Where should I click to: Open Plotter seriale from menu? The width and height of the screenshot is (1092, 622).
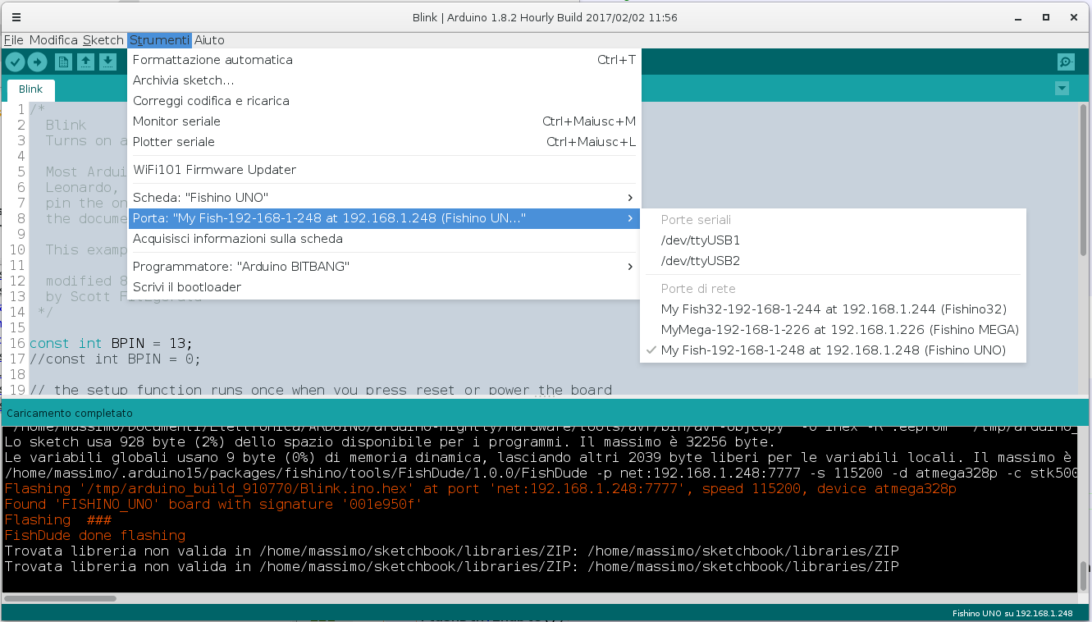384,142
